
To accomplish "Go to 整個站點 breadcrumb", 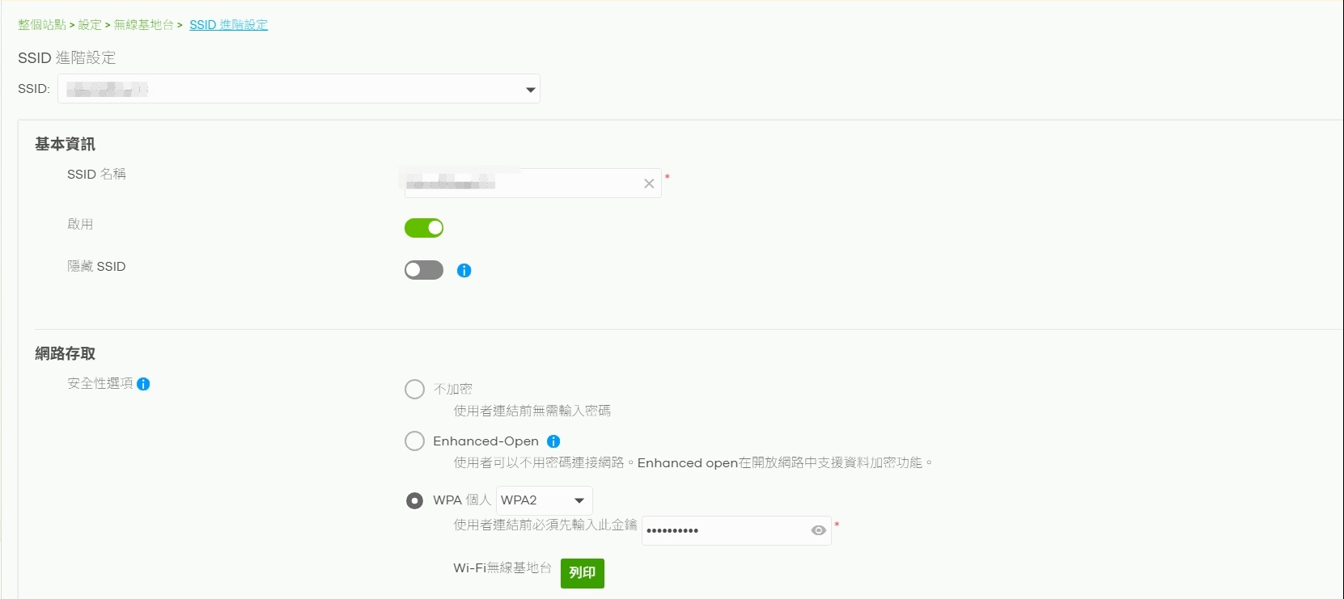I will [x=42, y=25].
